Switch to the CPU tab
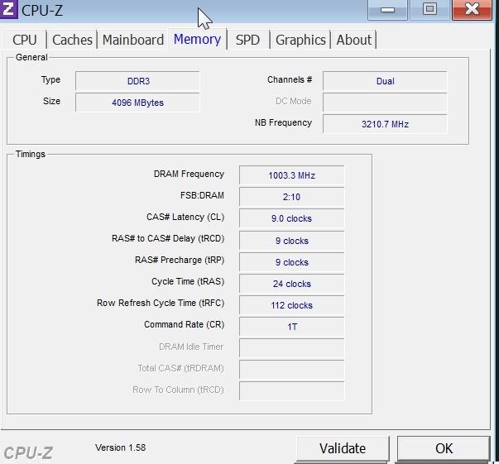499x464 pixels. coord(25,40)
